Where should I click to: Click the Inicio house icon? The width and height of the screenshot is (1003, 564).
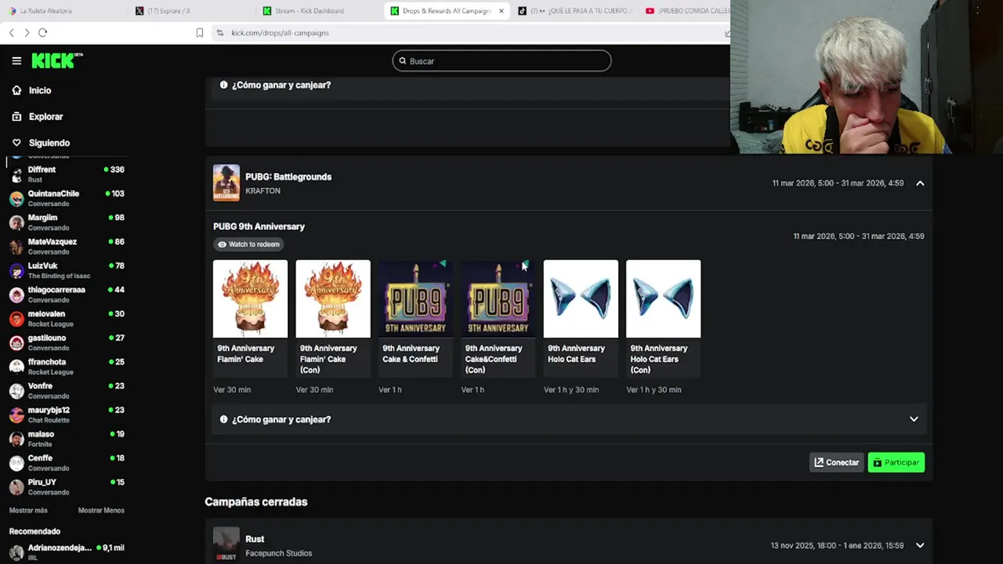[16, 91]
